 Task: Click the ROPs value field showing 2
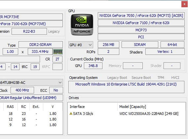108,52
